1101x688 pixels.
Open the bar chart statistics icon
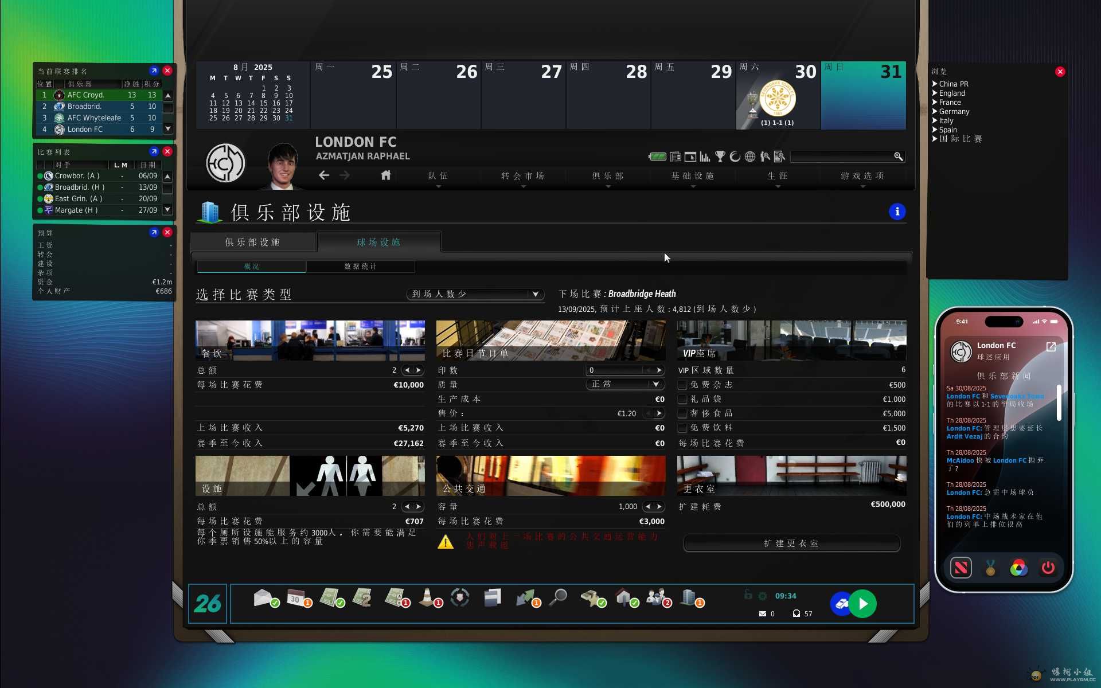[705, 157]
